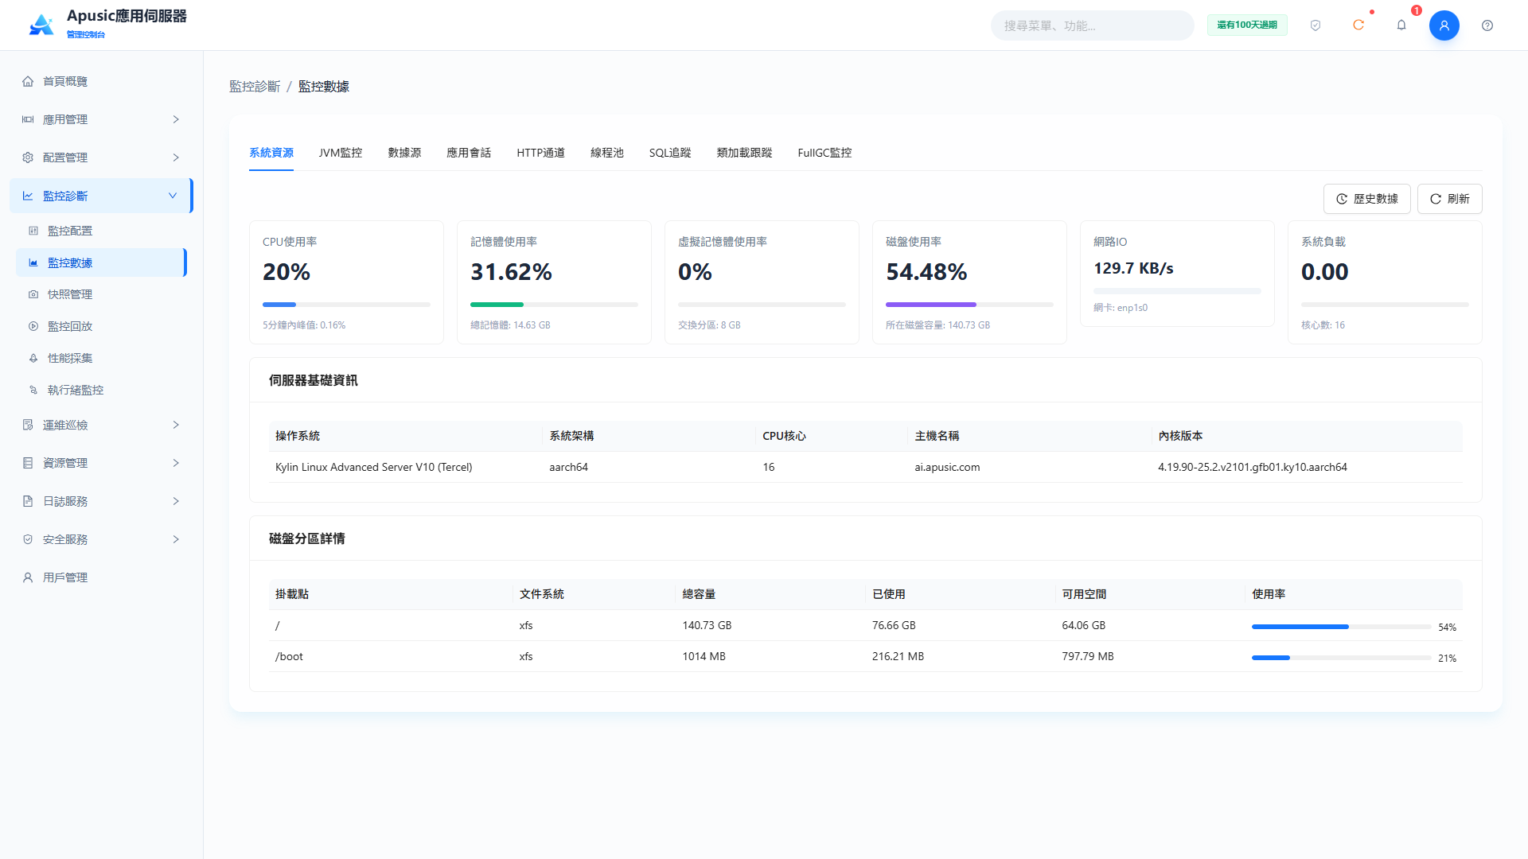
Task: Select the 監控數據 sidebar item
Action: point(101,262)
